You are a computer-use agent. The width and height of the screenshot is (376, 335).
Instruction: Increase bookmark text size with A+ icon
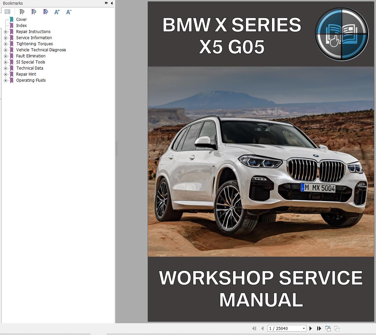click(57, 12)
